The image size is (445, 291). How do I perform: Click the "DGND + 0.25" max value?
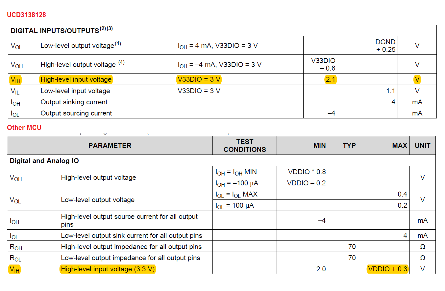point(385,46)
